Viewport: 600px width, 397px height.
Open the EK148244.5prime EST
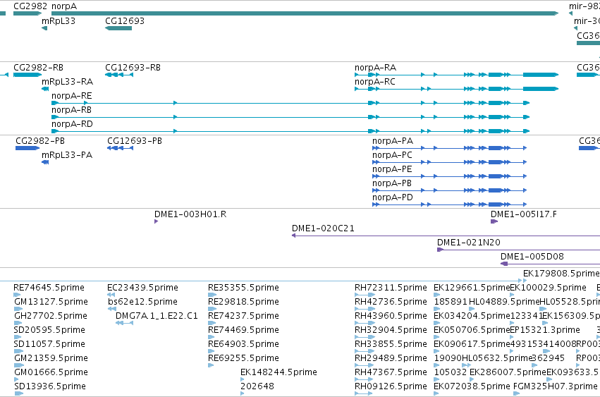click(x=243, y=379)
